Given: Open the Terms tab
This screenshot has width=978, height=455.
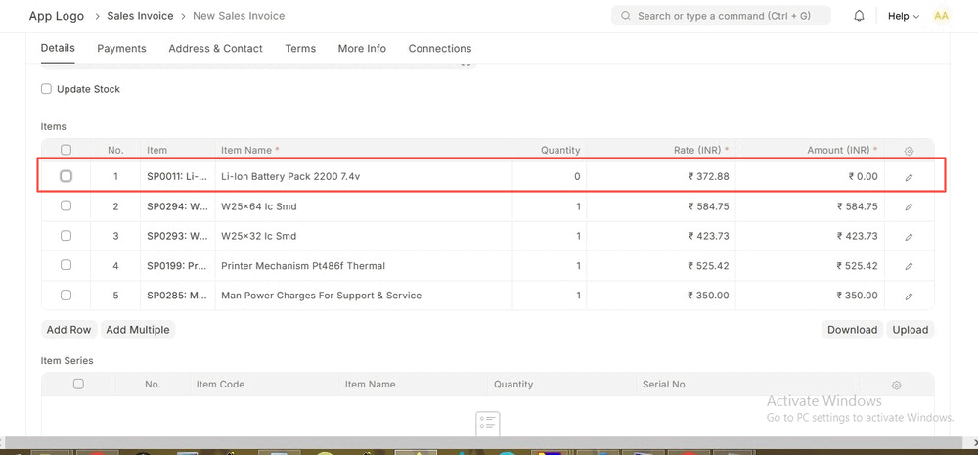Looking at the screenshot, I should click(x=300, y=49).
